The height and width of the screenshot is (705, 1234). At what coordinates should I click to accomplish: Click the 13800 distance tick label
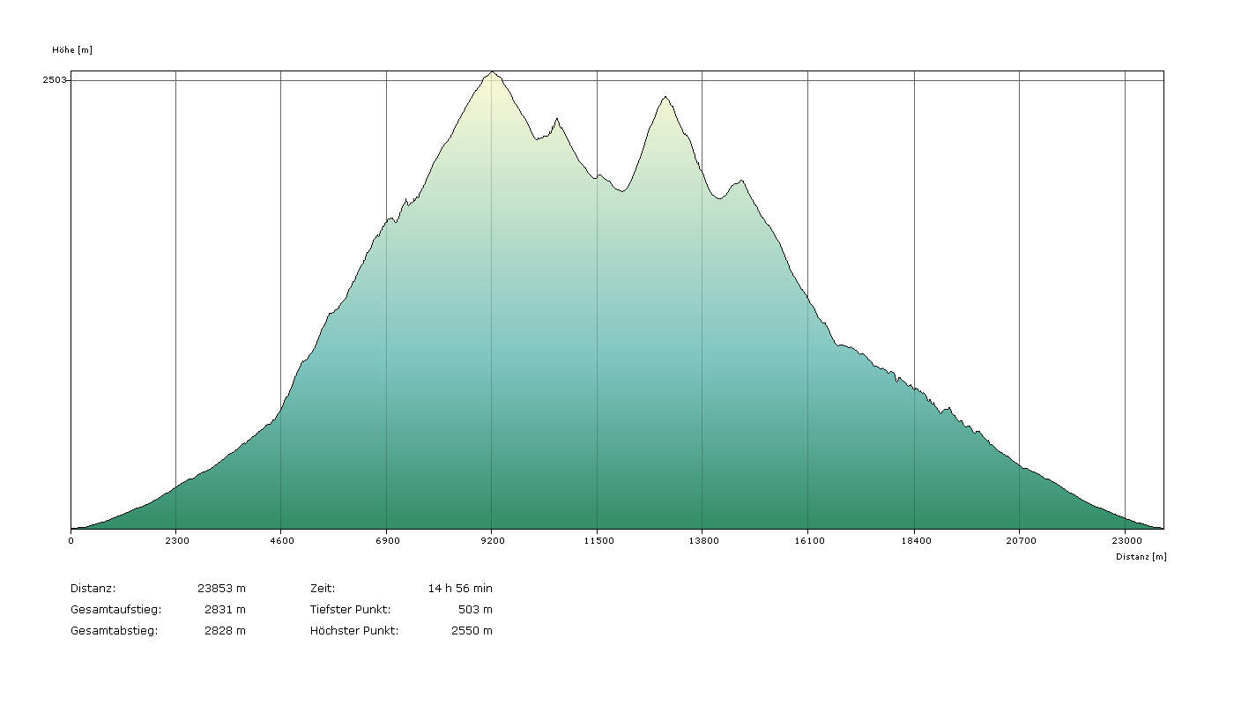click(703, 540)
